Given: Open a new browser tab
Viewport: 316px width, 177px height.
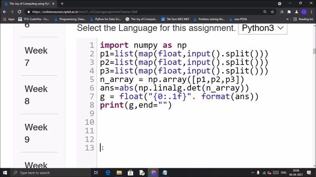Looking at the screenshot, I should tap(62, 3).
